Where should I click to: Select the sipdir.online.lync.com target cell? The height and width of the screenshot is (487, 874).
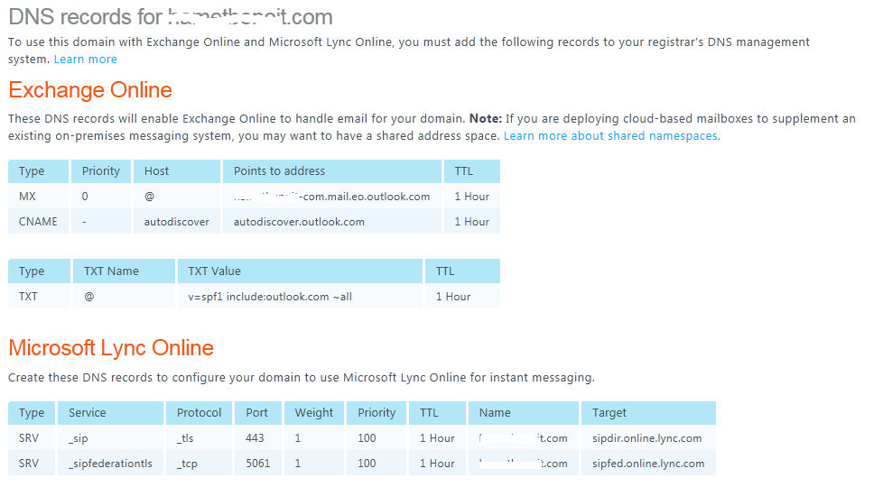pyautogui.click(x=646, y=437)
